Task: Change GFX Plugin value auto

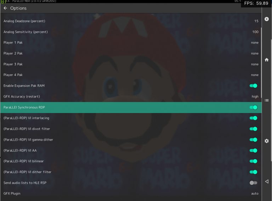Action: click(x=255, y=194)
